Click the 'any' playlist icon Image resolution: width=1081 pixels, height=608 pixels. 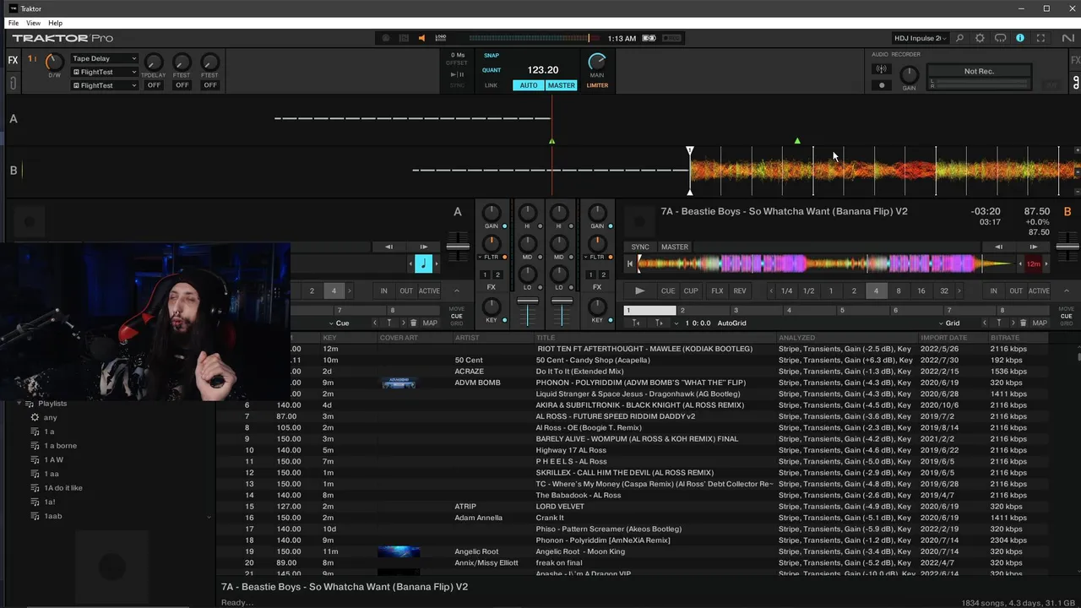pyautogui.click(x=35, y=417)
